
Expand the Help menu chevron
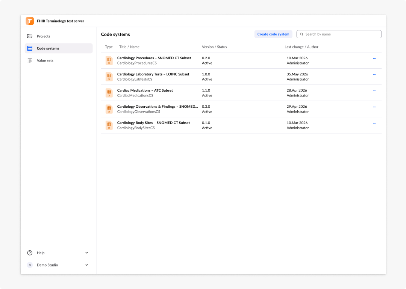(x=86, y=253)
